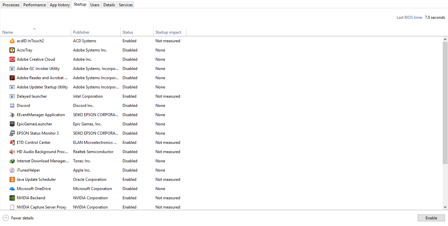Click Adobe Systems Inc. publisher text
Viewport: 448px width, 226px height.
pyautogui.click(x=90, y=50)
